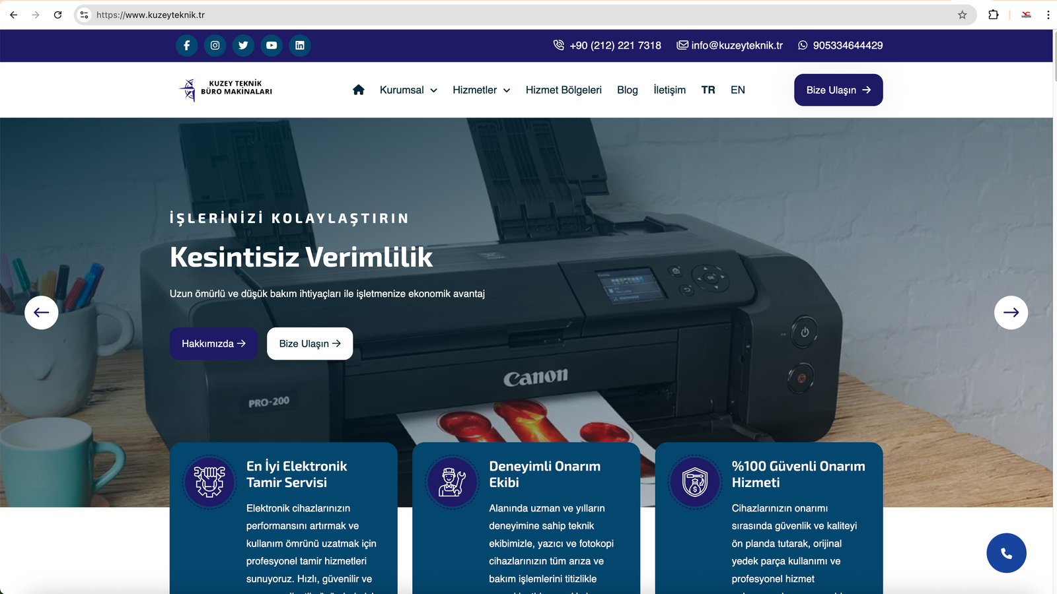Email info@kuzeyteknik.tr link

point(737,46)
